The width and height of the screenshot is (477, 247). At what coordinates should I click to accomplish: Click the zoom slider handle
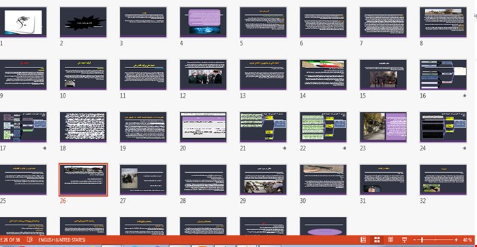pyautogui.click(x=422, y=240)
